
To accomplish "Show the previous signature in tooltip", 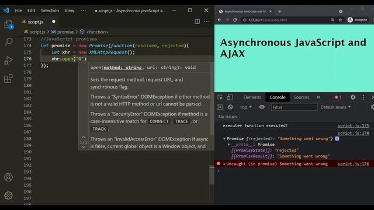I will coord(84,137).
